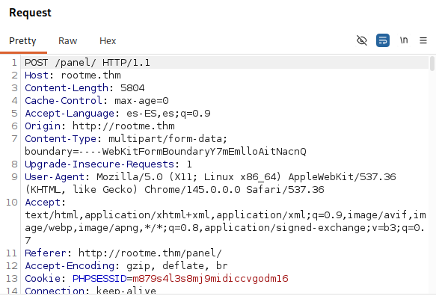Toggle the hide non-printable characters eye icon
Image resolution: width=436 pixels, height=296 pixels.
tap(362, 40)
